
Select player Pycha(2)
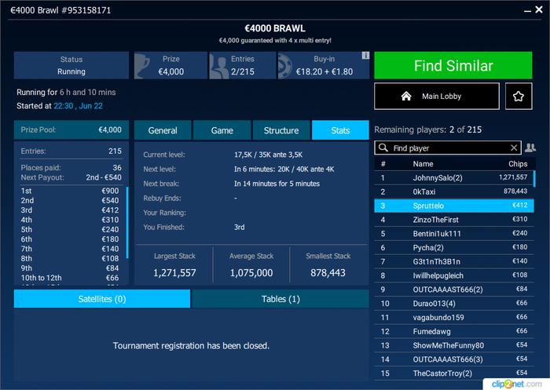(x=454, y=248)
